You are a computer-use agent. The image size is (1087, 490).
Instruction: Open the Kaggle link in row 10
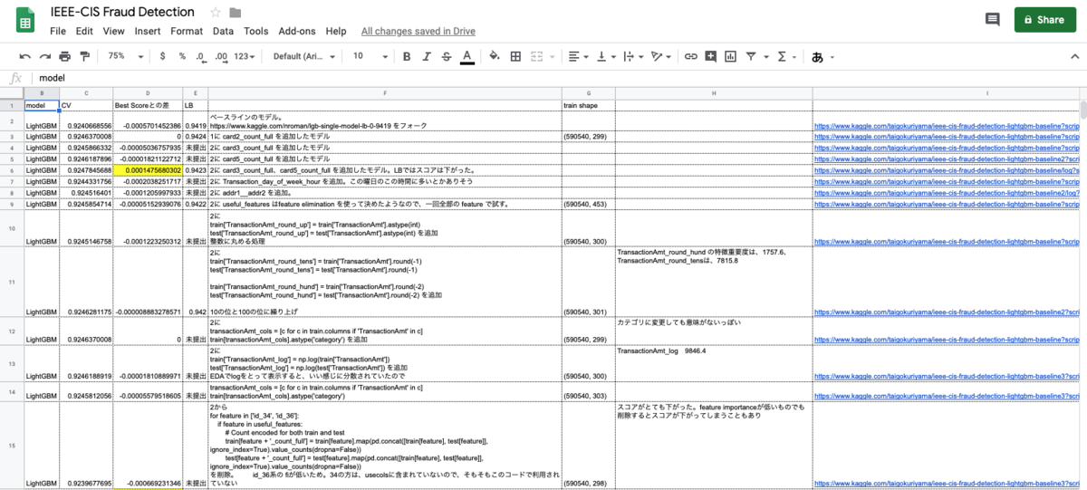tap(947, 242)
